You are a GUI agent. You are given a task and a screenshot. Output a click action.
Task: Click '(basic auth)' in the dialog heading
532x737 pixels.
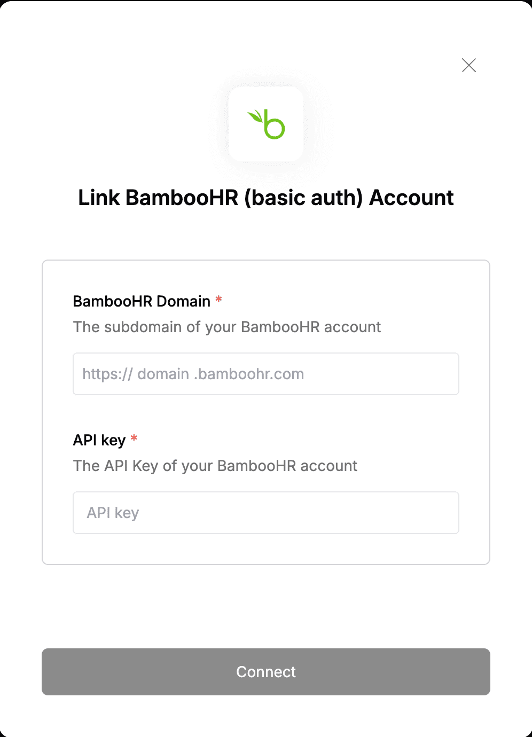tap(304, 198)
